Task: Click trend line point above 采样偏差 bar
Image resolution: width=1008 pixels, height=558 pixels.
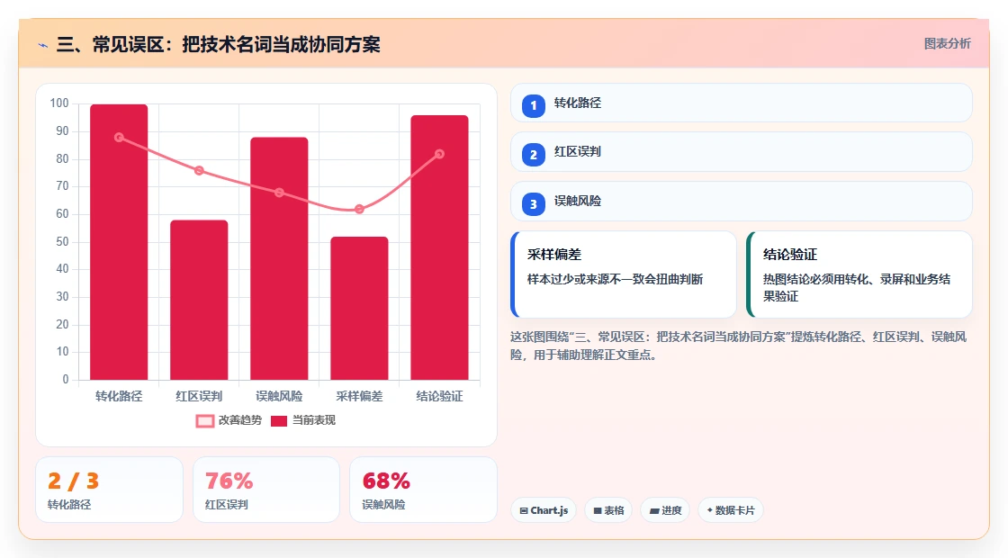Action: coord(359,209)
